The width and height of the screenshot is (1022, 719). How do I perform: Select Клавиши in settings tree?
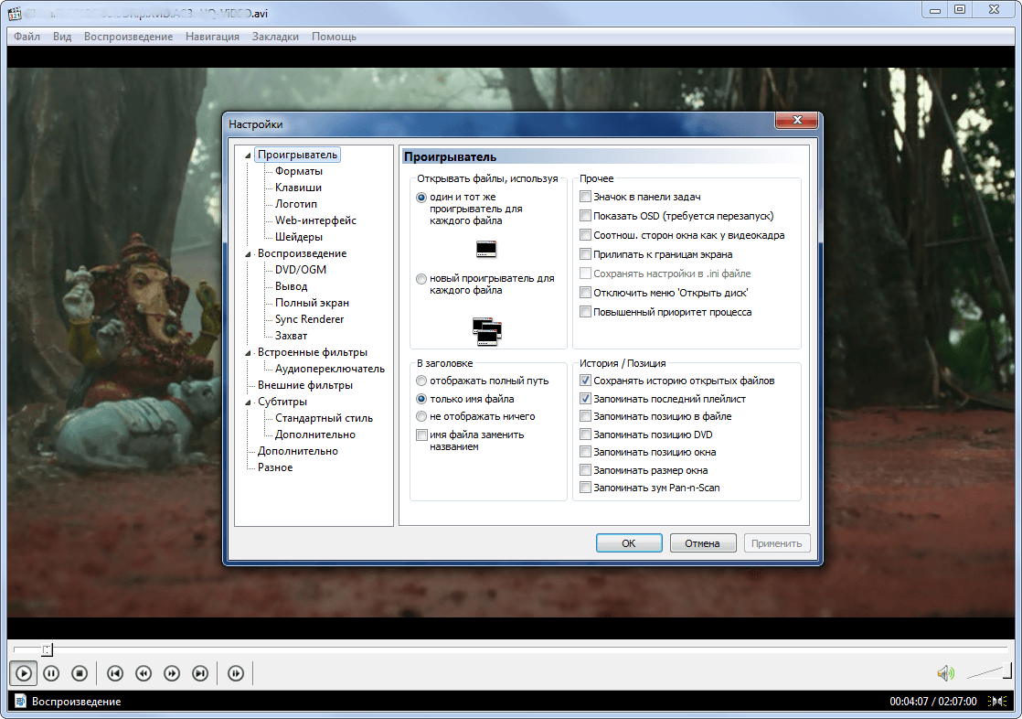pos(298,188)
